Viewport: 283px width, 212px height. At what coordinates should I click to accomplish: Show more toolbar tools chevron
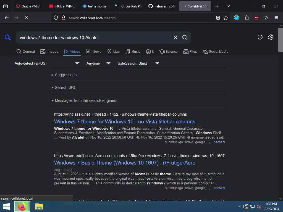[x=266, y=18]
